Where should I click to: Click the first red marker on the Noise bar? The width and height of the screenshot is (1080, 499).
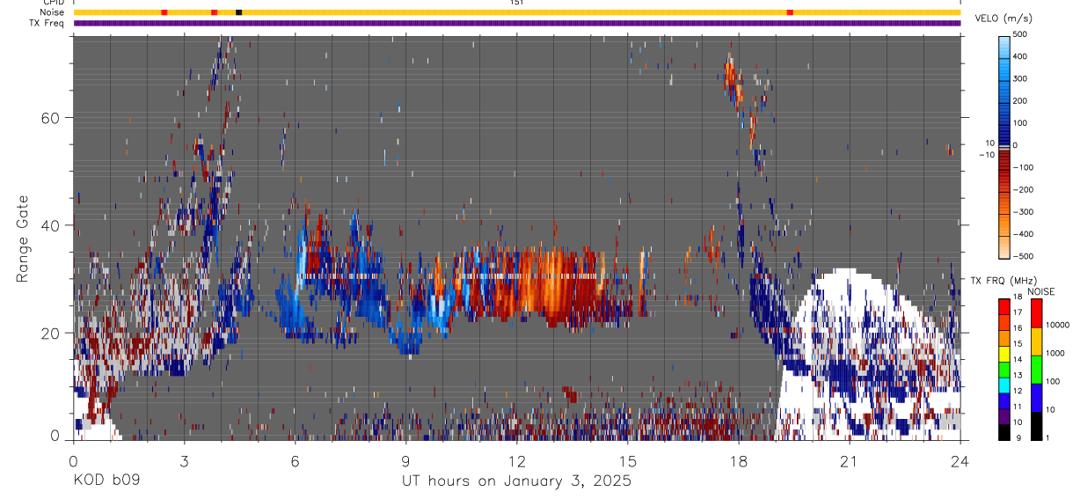(164, 12)
